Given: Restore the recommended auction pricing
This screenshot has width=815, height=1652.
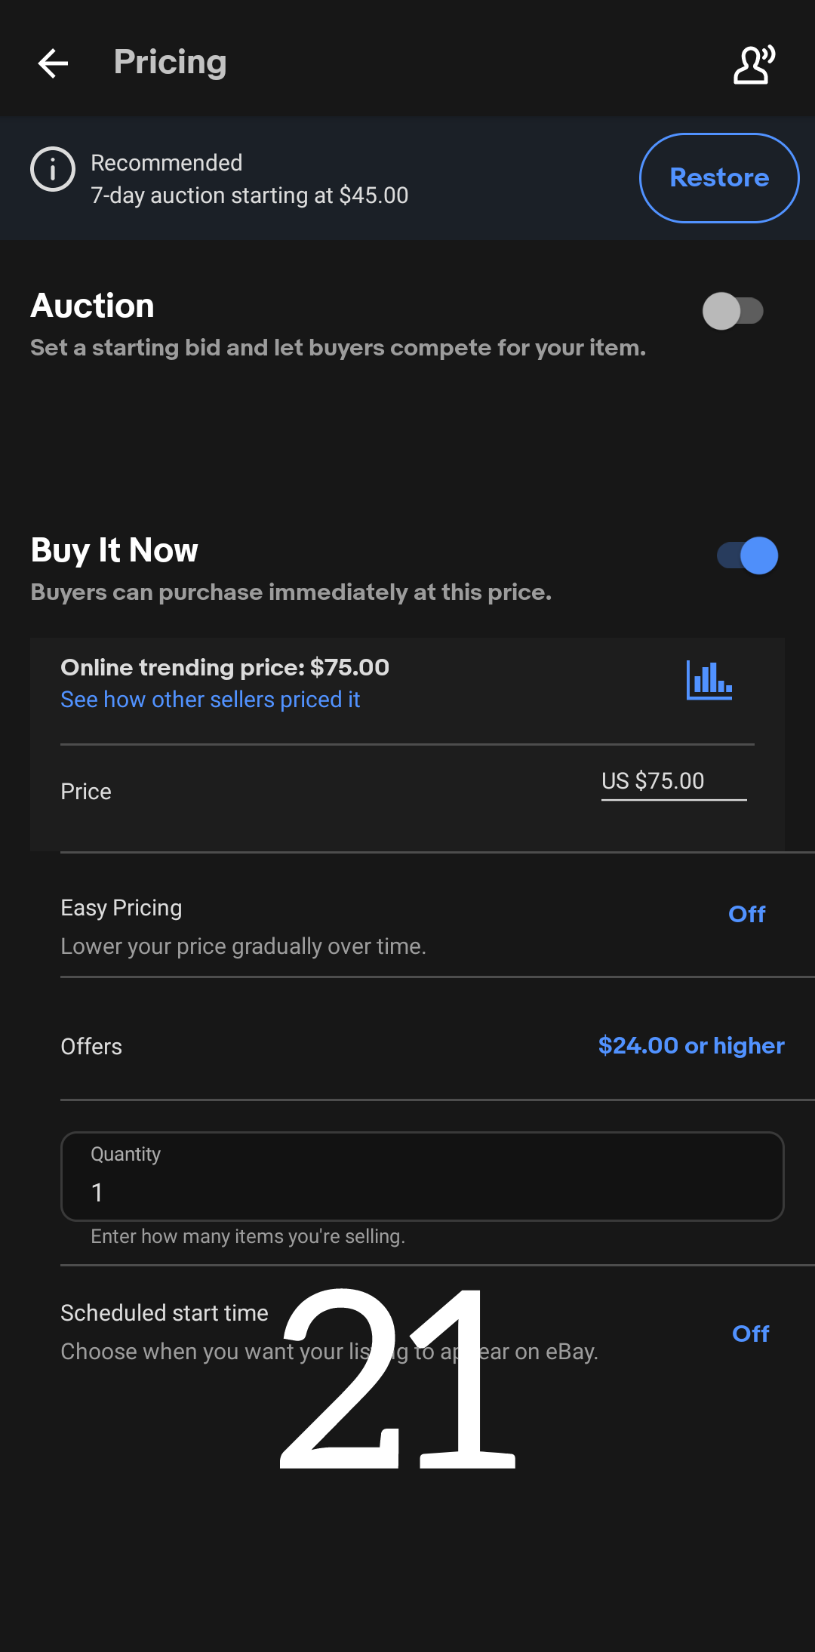Looking at the screenshot, I should [718, 178].
